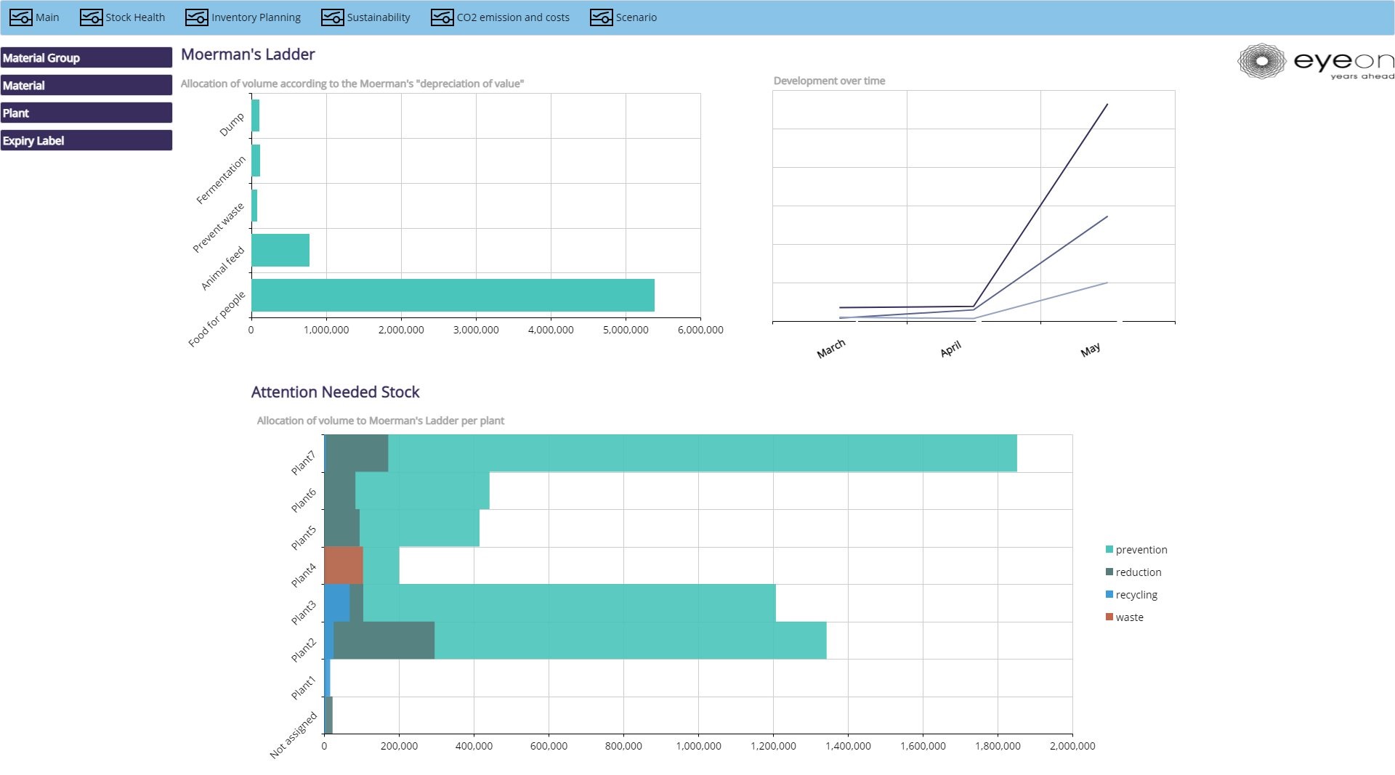Open the Expiry Label filter
This screenshot has width=1395, height=775.
tap(86, 141)
